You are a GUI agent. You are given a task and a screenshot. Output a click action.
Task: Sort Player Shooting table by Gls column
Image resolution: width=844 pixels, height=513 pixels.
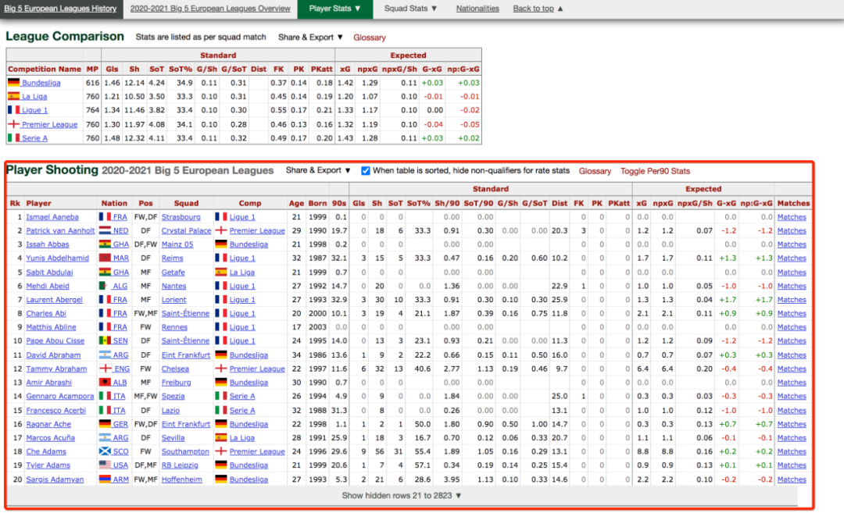[359, 203]
